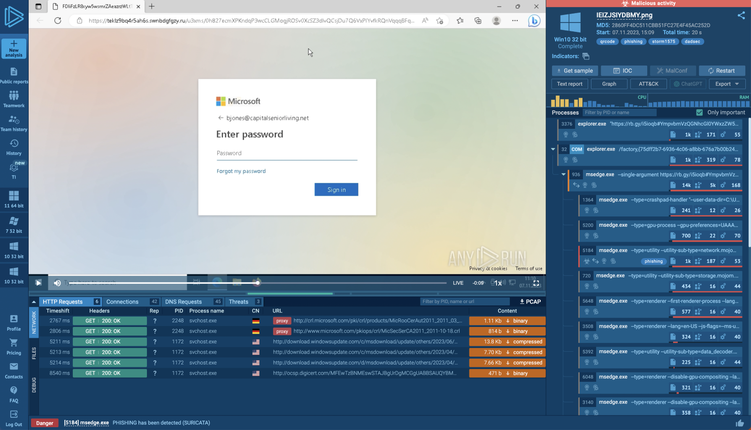Screen dimensions: 751x430
Task: Click the thumbs-up feedback icon
Action: [x=740, y=423]
